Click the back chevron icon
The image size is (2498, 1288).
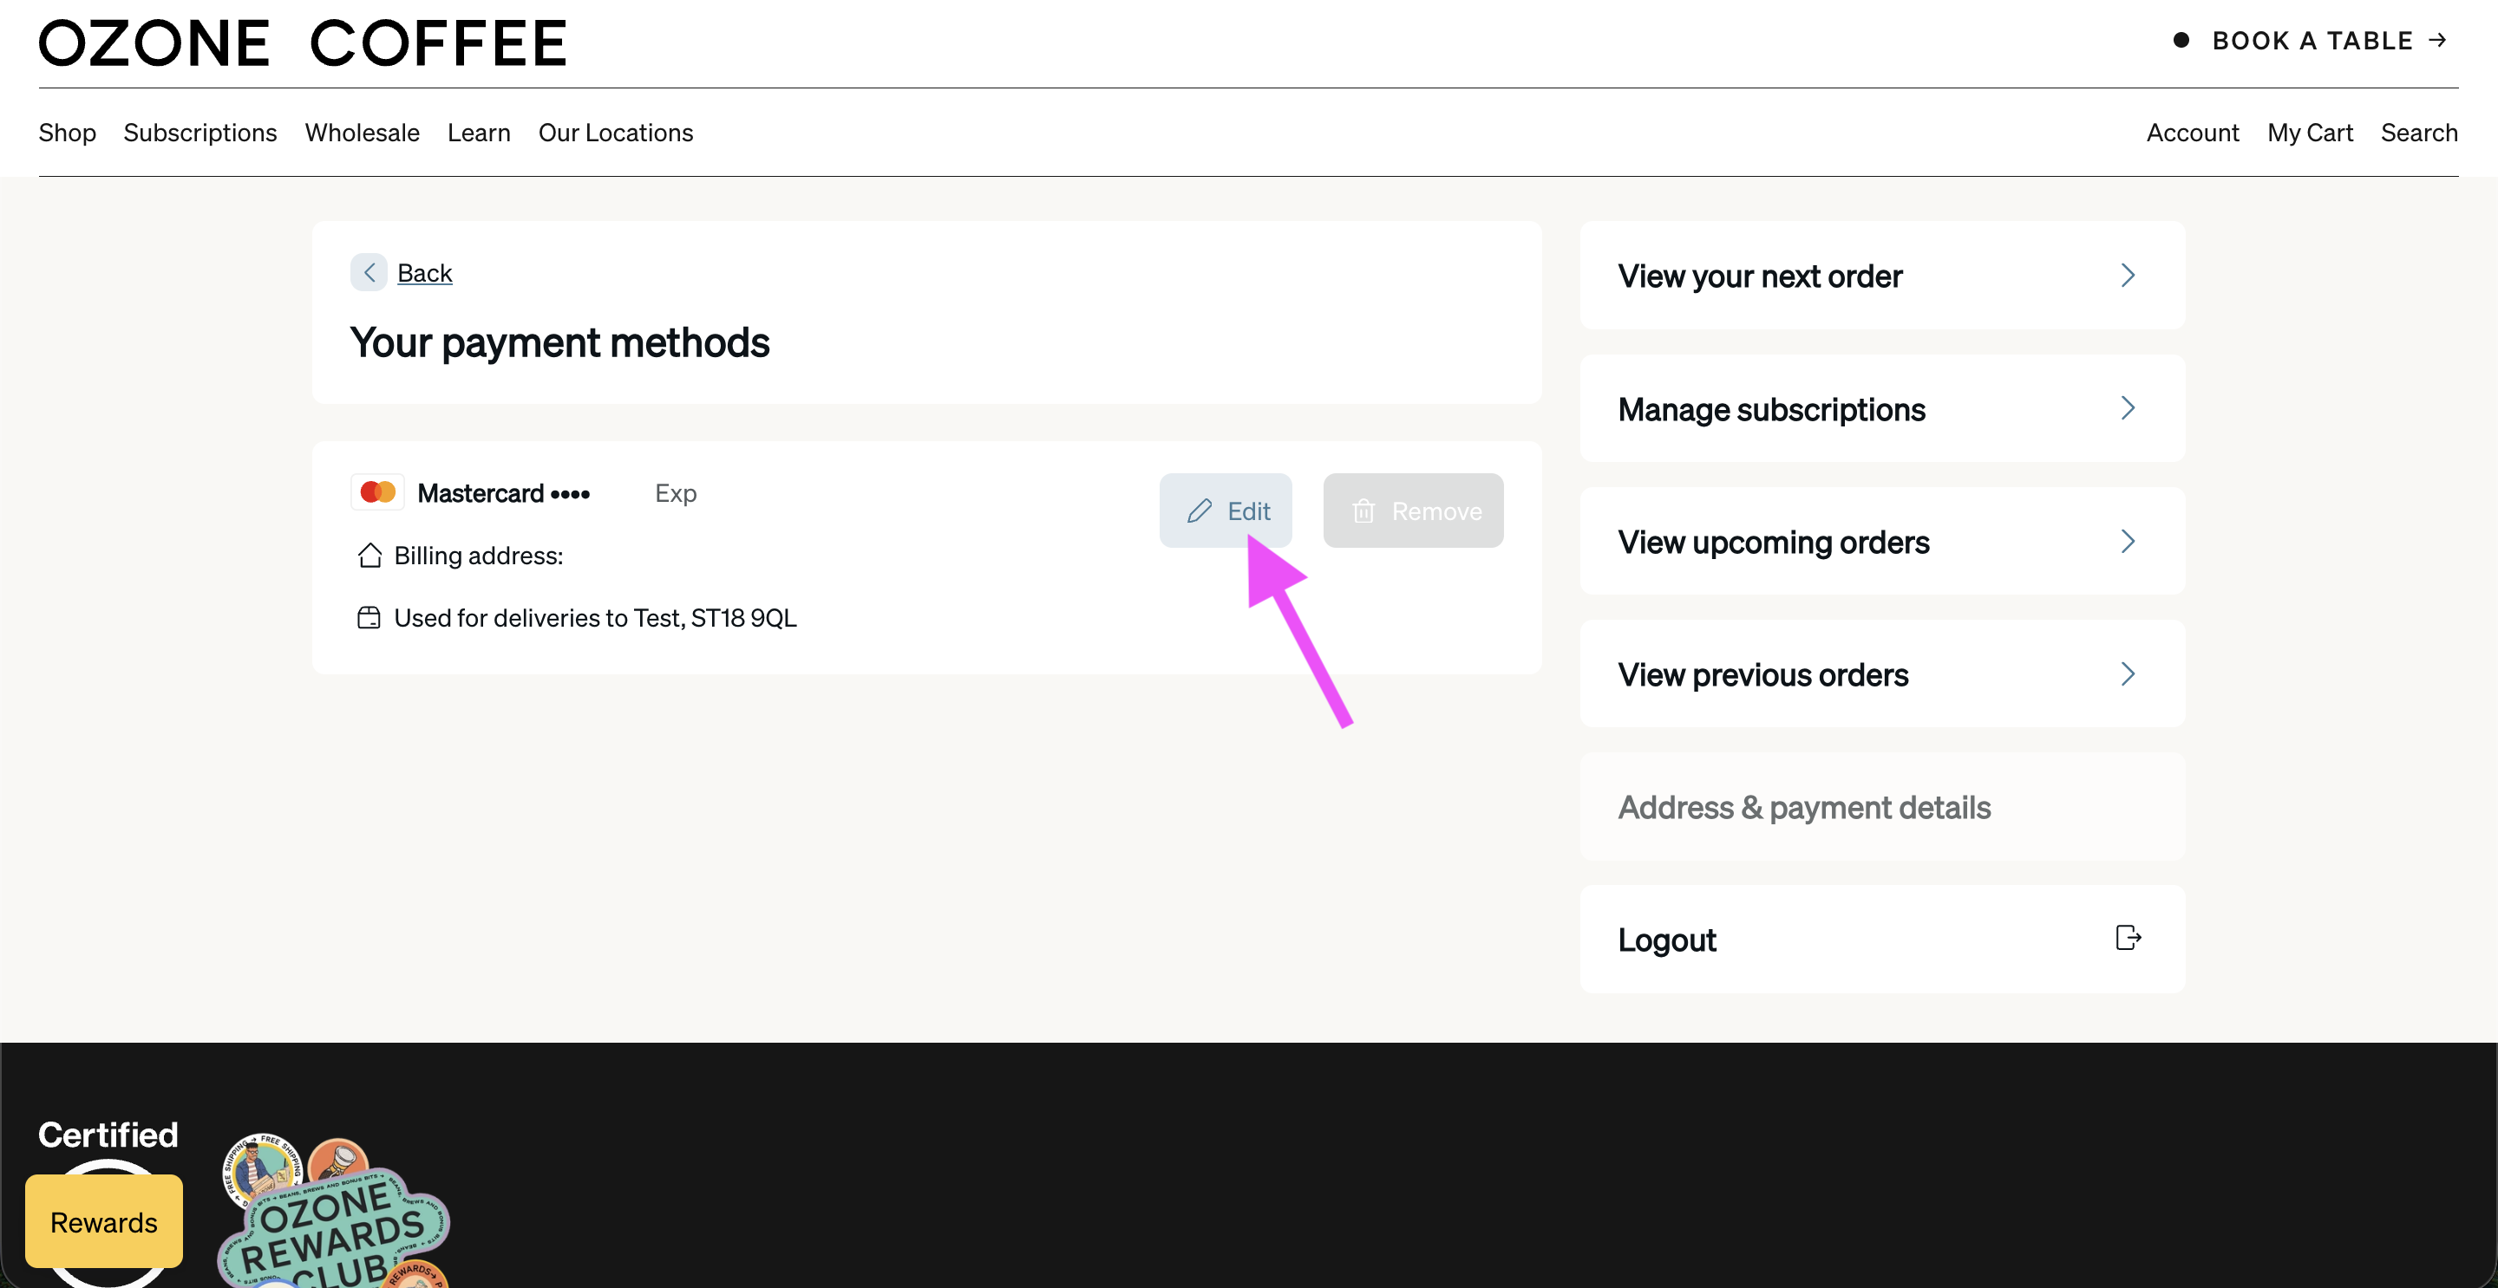[369, 273]
